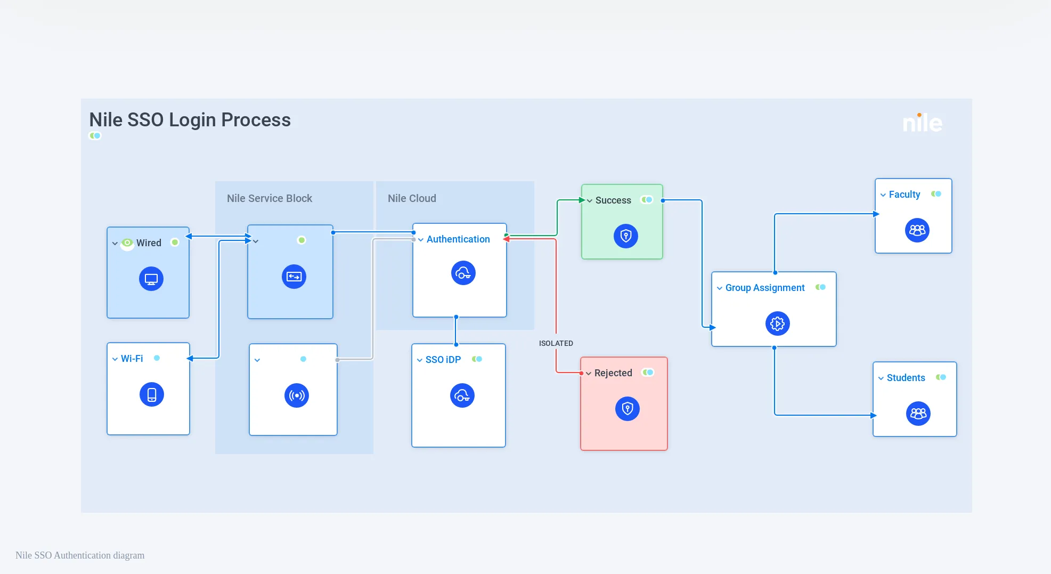Click the Students people group icon
This screenshot has width=1051, height=574.
[x=918, y=414]
